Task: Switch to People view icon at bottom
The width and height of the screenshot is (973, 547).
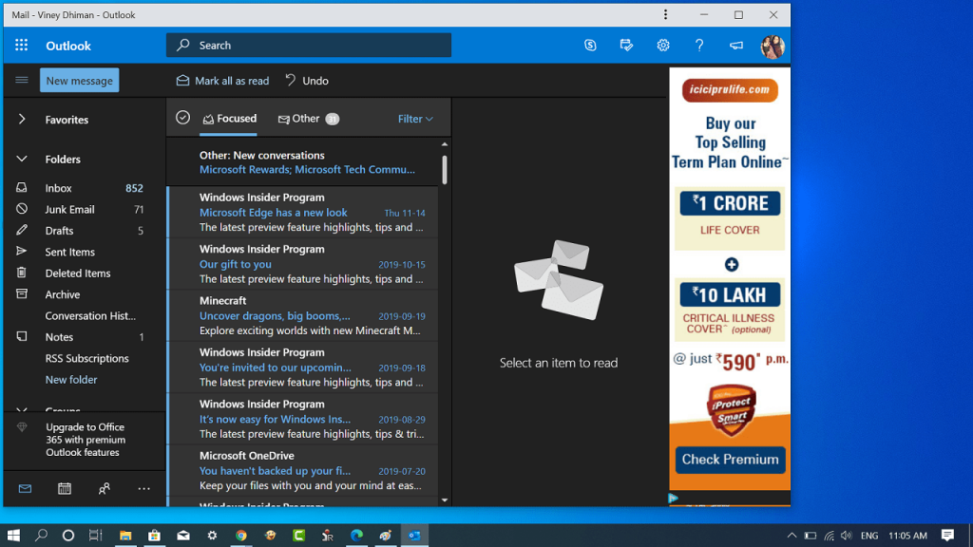Action: click(105, 489)
